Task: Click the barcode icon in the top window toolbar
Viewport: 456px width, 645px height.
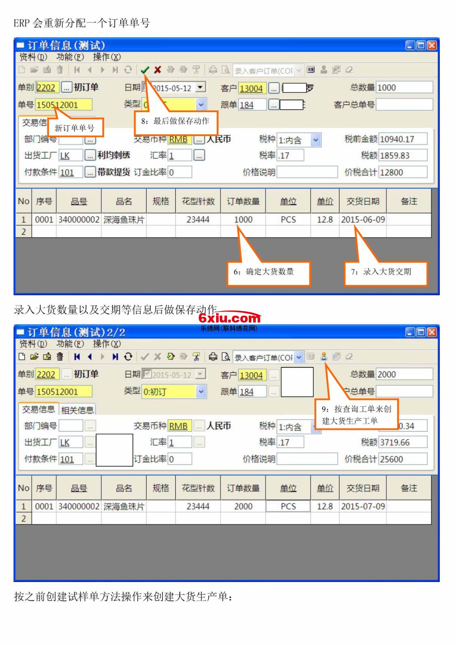Action: (x=310, y=70)
